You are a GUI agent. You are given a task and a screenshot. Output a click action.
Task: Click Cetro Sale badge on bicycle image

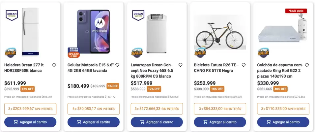200,52
